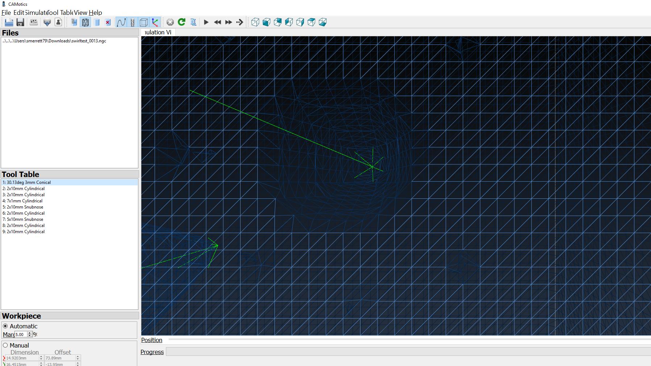Switch to the left view cube
Image resolution: width=651 pixels, height=366 pixels.
pyautogui.click(x=289, y=22)
